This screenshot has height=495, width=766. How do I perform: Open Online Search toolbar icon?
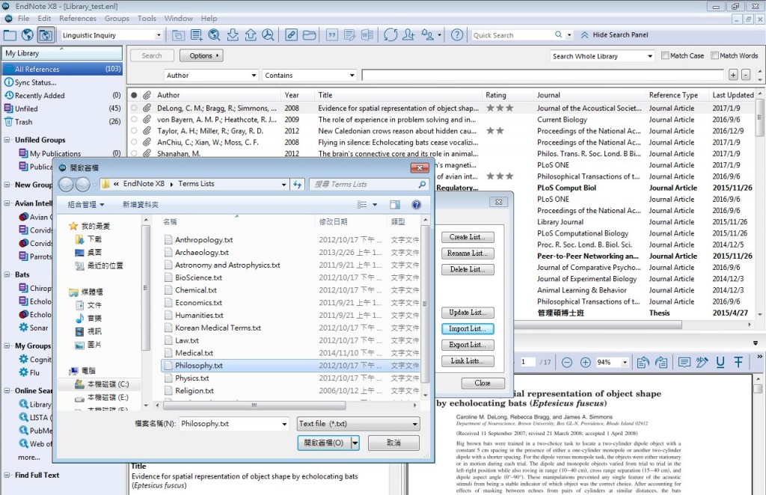click(x=214, y=35)
